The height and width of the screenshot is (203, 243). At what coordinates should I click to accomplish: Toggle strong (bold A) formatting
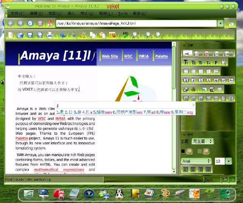(x=185, y=80)
